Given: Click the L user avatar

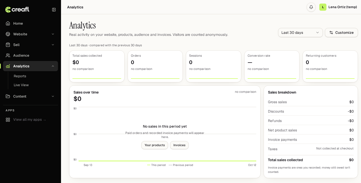Looking at the screenshot, I should 323,7.
